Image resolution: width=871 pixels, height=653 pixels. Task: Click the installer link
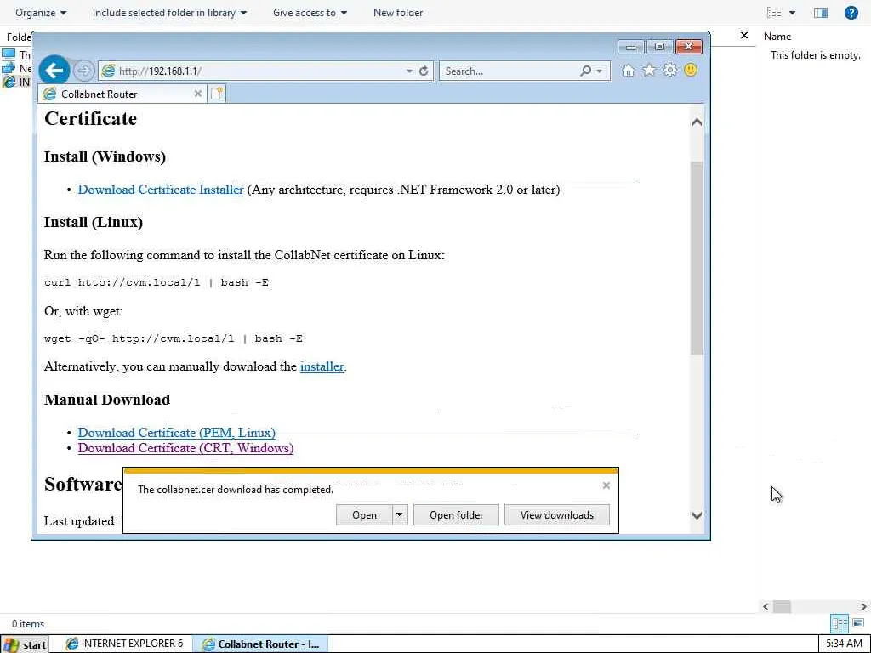322,366
